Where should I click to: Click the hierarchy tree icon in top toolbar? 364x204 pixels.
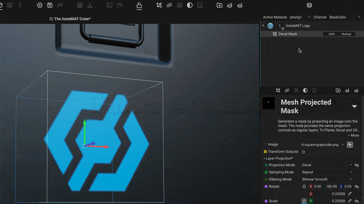click(x=90, y=5)
